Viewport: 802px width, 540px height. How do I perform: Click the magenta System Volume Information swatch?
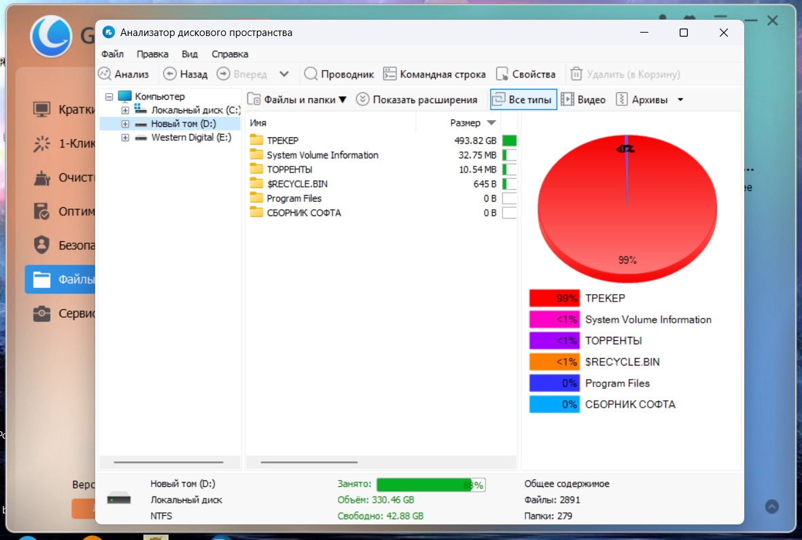pyautogui.click(x=555, y=320)
